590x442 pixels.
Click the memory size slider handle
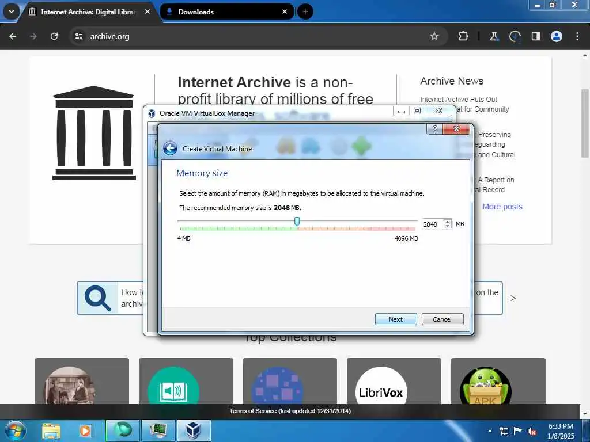tap(297, 222)
